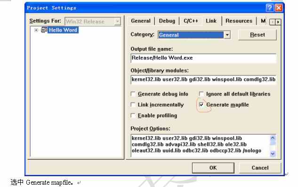Close the Project Settings dialog

click(279, 8)
